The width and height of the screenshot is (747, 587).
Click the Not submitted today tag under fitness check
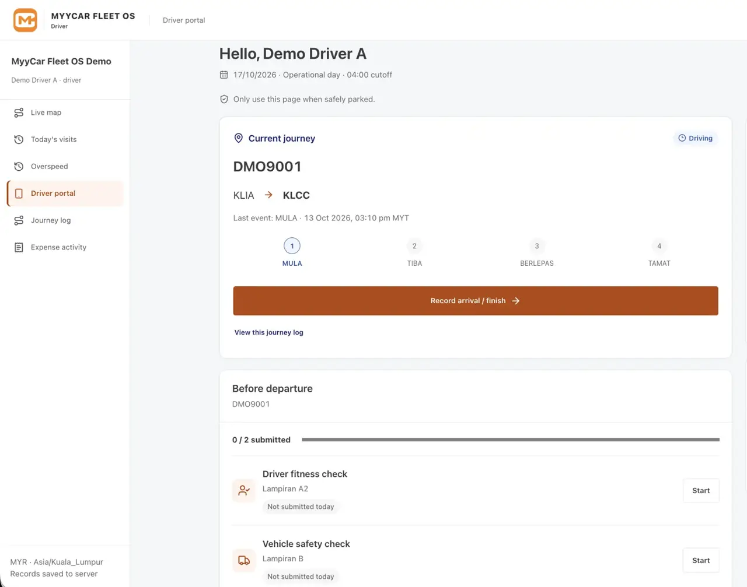(x=301, y=507)
